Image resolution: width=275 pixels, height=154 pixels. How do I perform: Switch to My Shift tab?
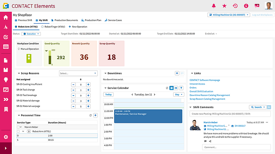coord(42,20)
